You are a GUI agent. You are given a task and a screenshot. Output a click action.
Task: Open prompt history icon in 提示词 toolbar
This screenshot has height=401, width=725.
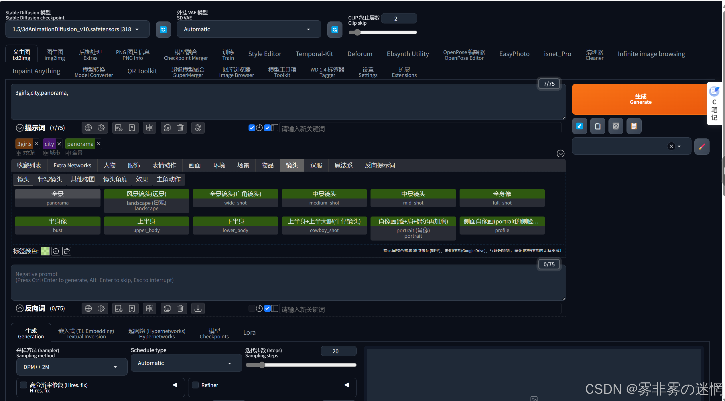click(119, 128)
